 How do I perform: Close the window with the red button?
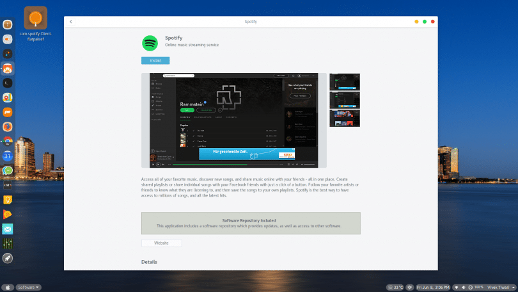433,22
